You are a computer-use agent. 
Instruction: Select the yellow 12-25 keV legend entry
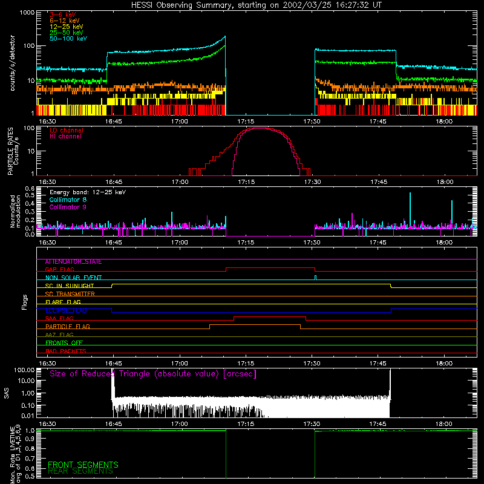tap(67, 27)
